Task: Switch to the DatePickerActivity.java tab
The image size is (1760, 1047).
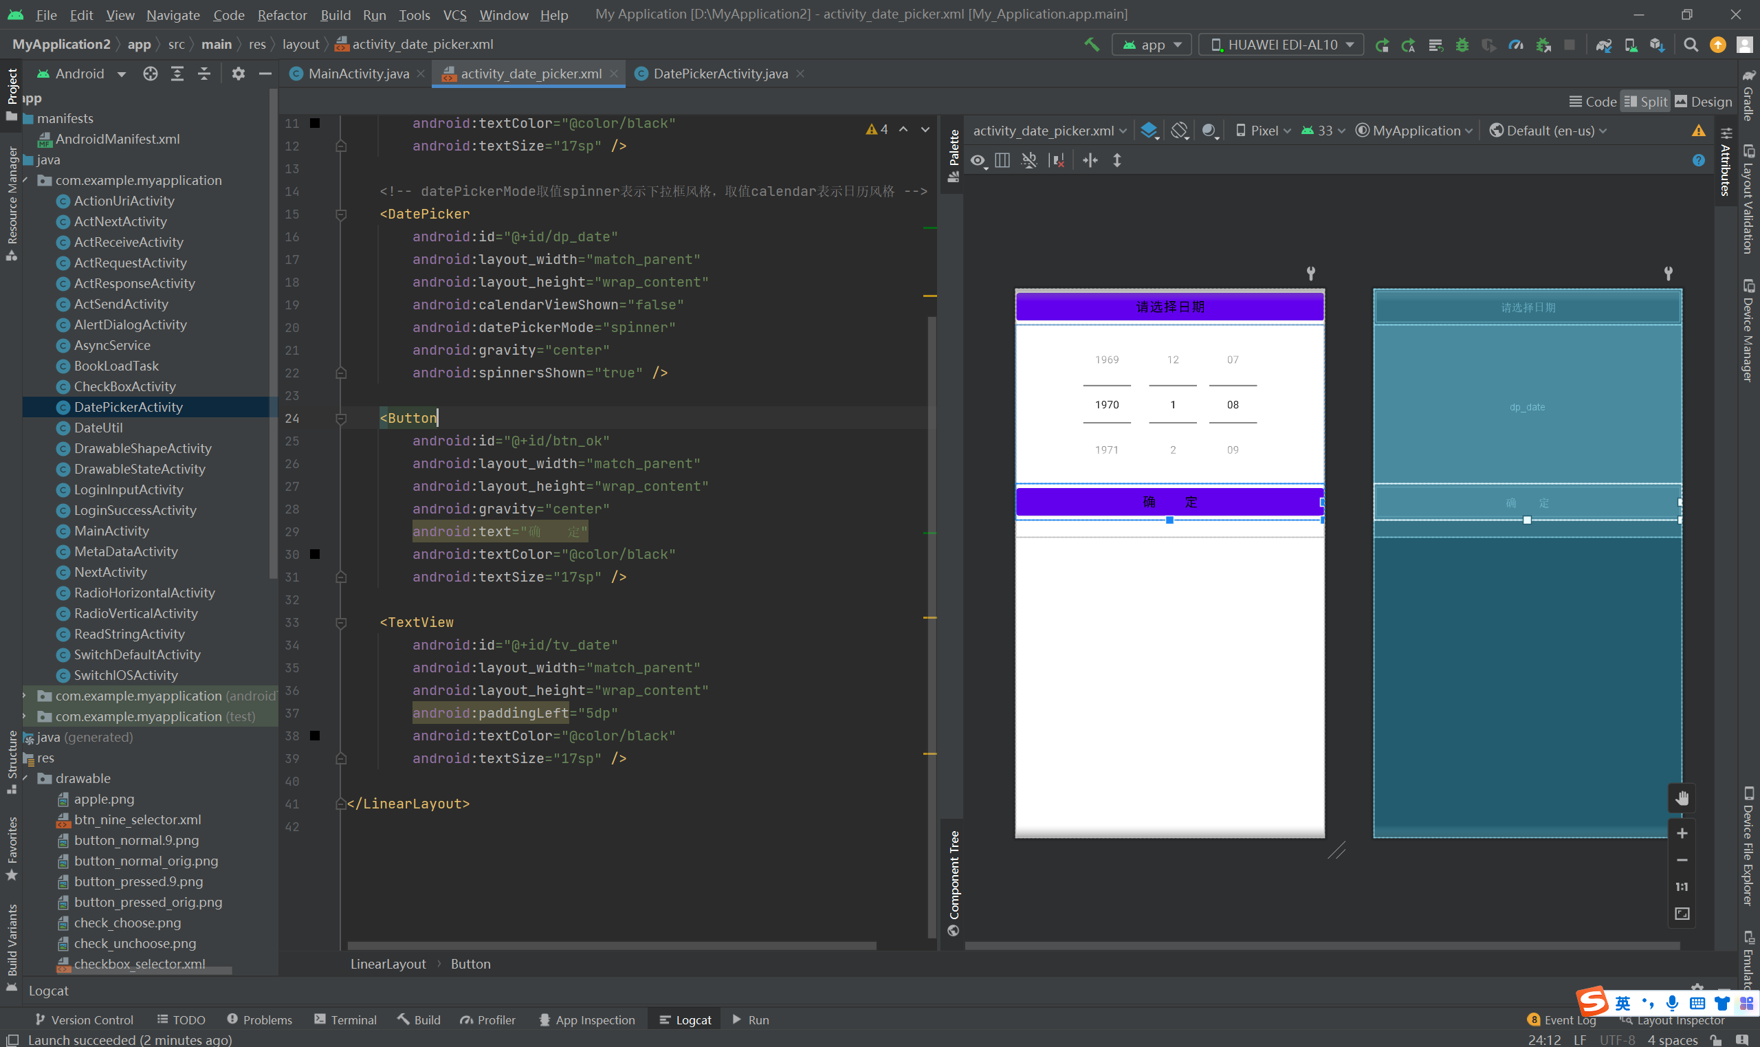Action: point(720,74)
